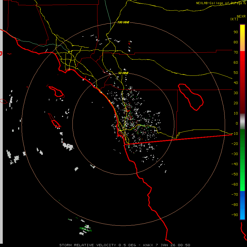Click the -60 knot label on the scale

(x=235, y=184)
